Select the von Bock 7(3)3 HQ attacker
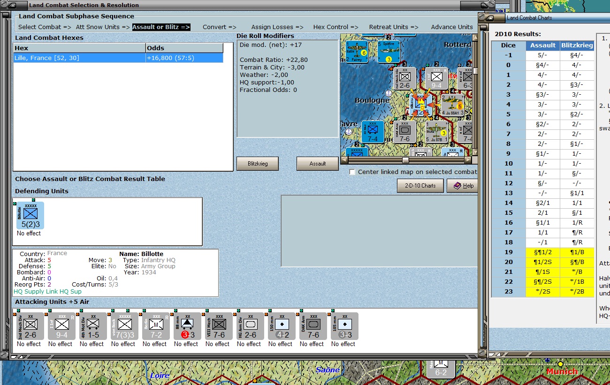This screenshot has width=610, height=385. [x=125, y=326]
